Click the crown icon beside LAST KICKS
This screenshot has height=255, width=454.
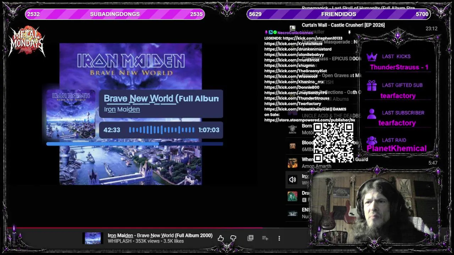tap(372, 57)
